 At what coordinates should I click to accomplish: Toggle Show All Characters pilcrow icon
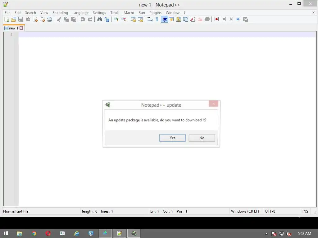pos(157,19)
